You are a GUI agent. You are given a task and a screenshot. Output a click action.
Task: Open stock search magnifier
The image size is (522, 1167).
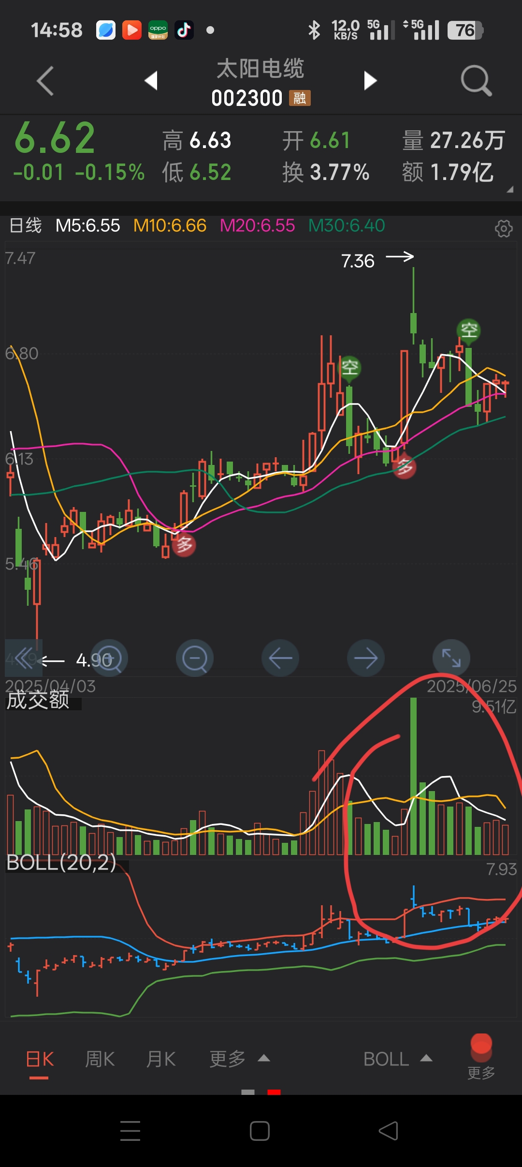point(476,81)
